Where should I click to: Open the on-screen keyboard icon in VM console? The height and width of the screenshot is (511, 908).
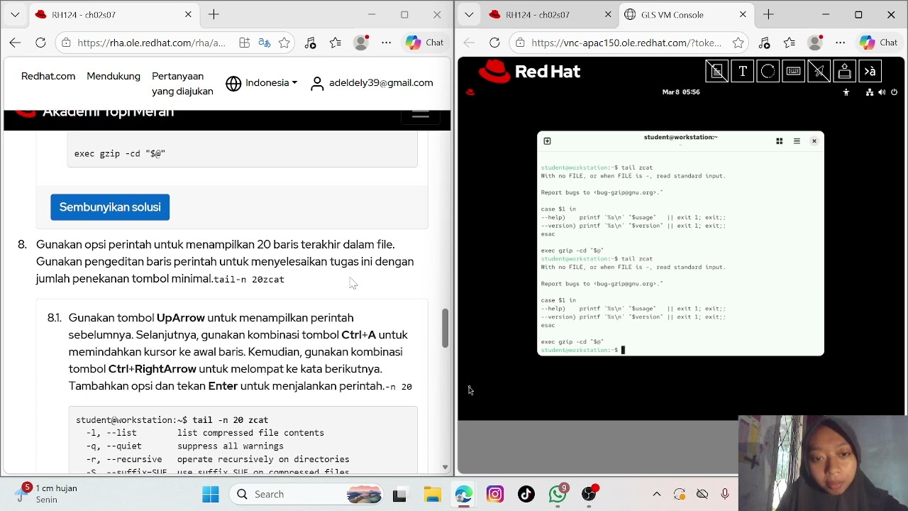794,71
